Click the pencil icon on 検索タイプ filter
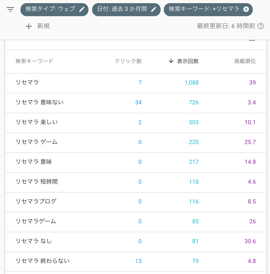 pos(82,9)
